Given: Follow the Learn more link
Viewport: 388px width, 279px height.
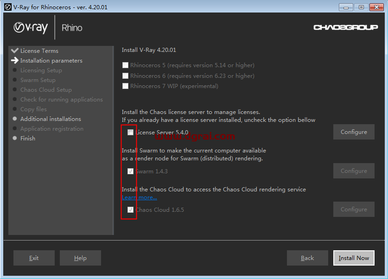Looking at the screenshot, I should [x=139, y=197].
